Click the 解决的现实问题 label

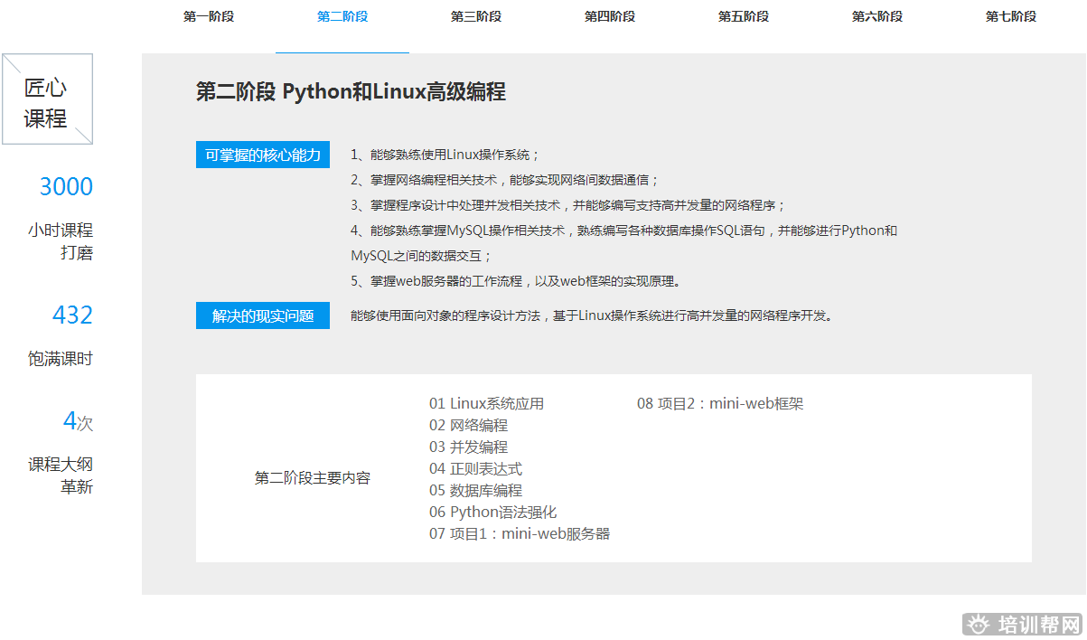tap(263, 315)
